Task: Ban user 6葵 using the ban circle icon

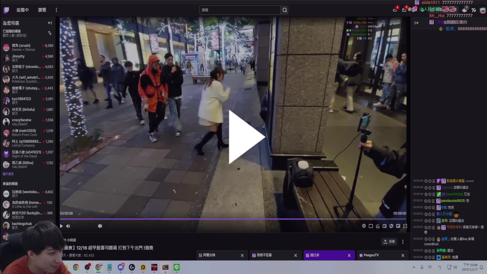Action: pyautogui.click(x=427, y=208)
